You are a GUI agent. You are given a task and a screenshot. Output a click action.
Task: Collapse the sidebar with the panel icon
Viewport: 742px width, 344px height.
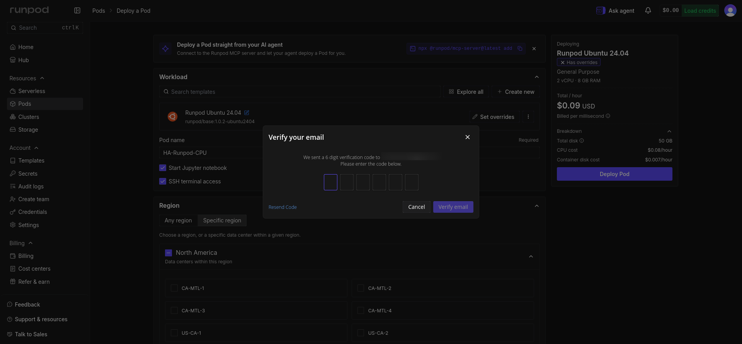(x=77, y=10)
